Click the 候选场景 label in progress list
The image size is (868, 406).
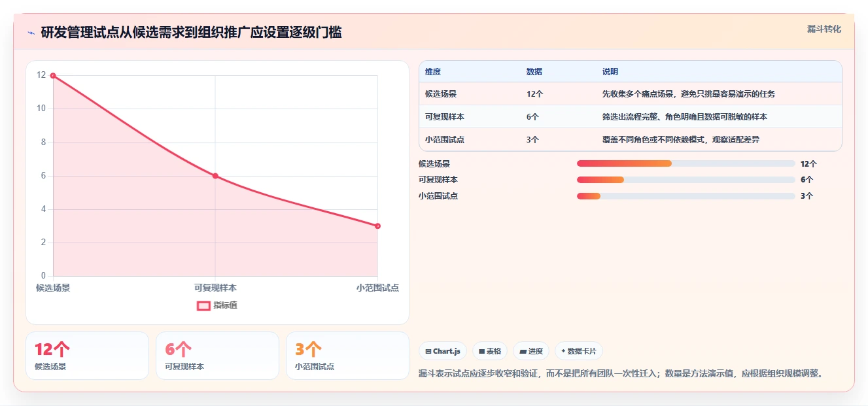[x=434, y=164]
